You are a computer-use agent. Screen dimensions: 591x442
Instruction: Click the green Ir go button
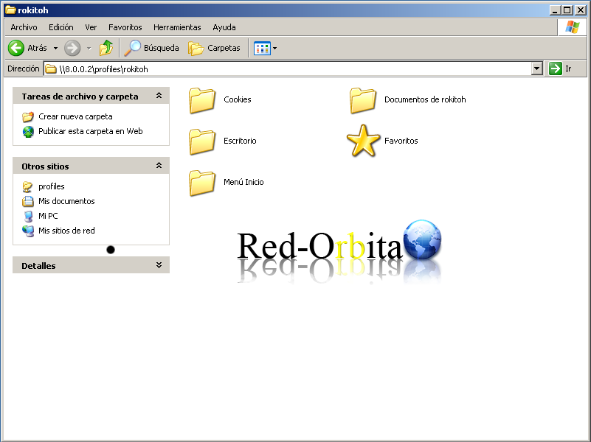[556, 69]
